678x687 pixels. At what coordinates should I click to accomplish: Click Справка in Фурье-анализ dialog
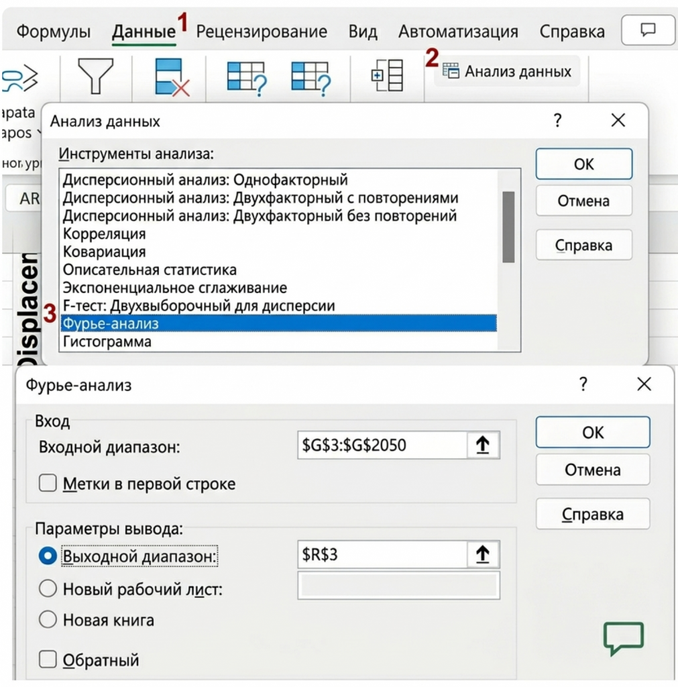click(x=593, y=514)
